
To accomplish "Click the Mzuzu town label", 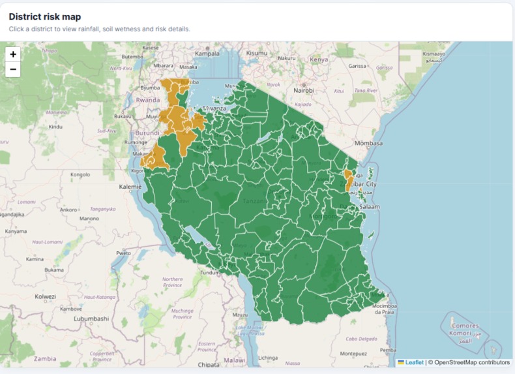I will point(240,315).
